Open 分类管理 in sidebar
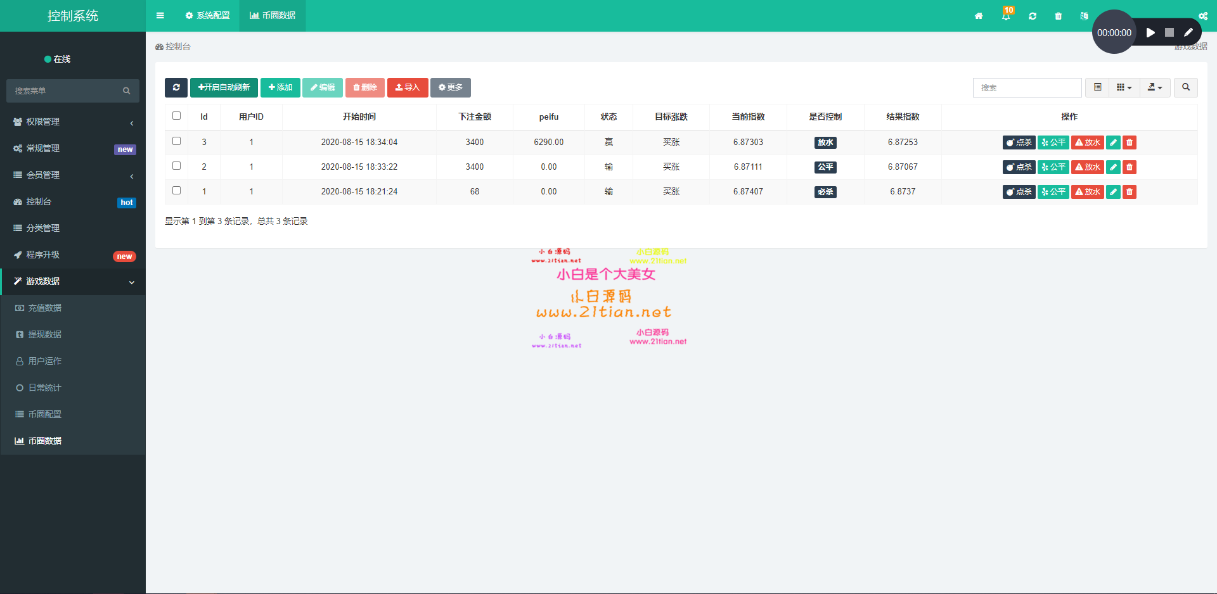This screenshot has width=1217, height=594. pos(73,228)
